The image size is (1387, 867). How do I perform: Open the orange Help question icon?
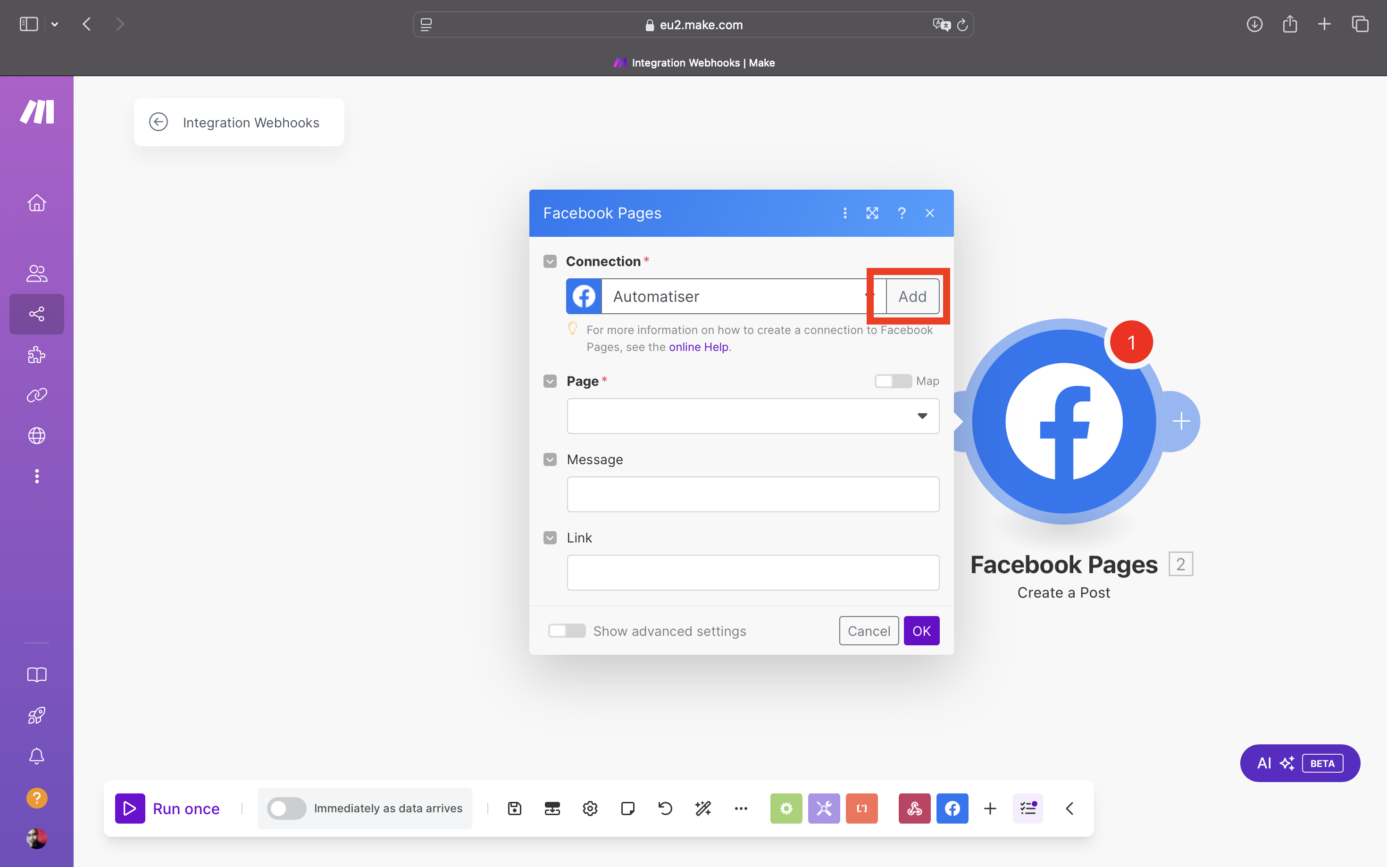pyautogui.click(x=37, y=798)
